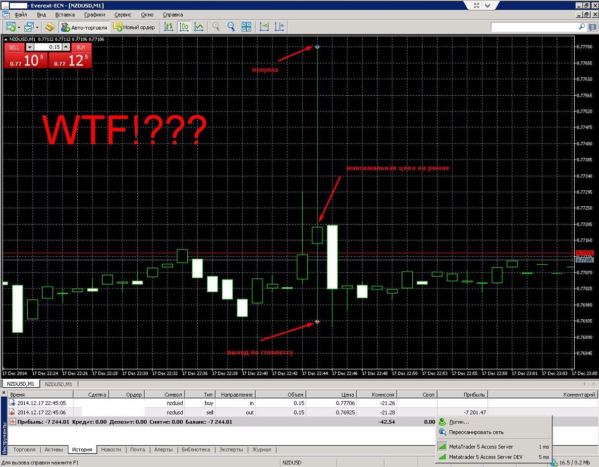Click the tile windows toolbar icon

pos(246,27)
